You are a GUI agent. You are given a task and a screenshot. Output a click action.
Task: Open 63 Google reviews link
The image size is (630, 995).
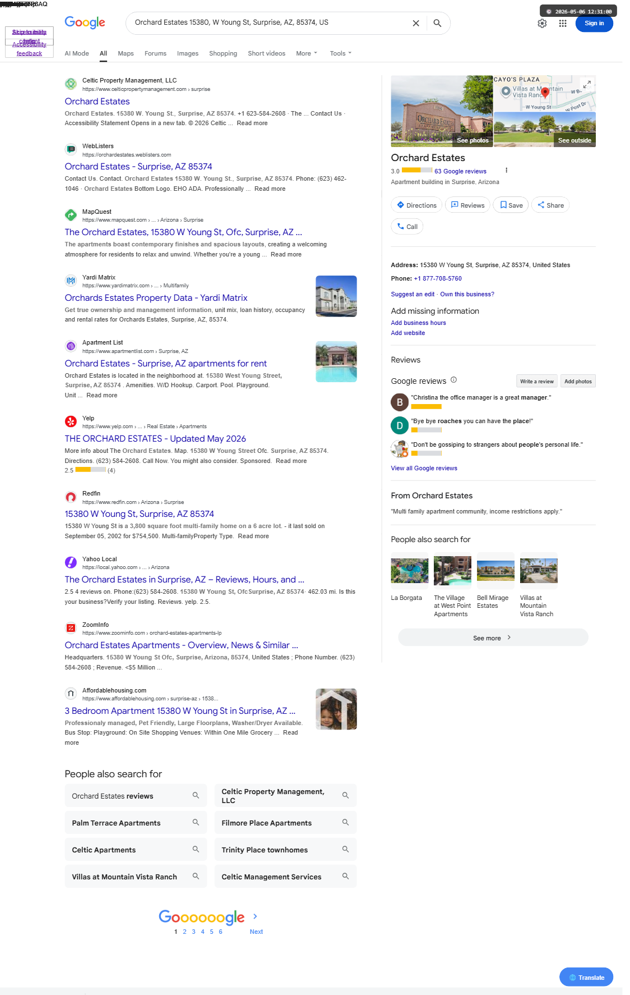coord(460,171)
